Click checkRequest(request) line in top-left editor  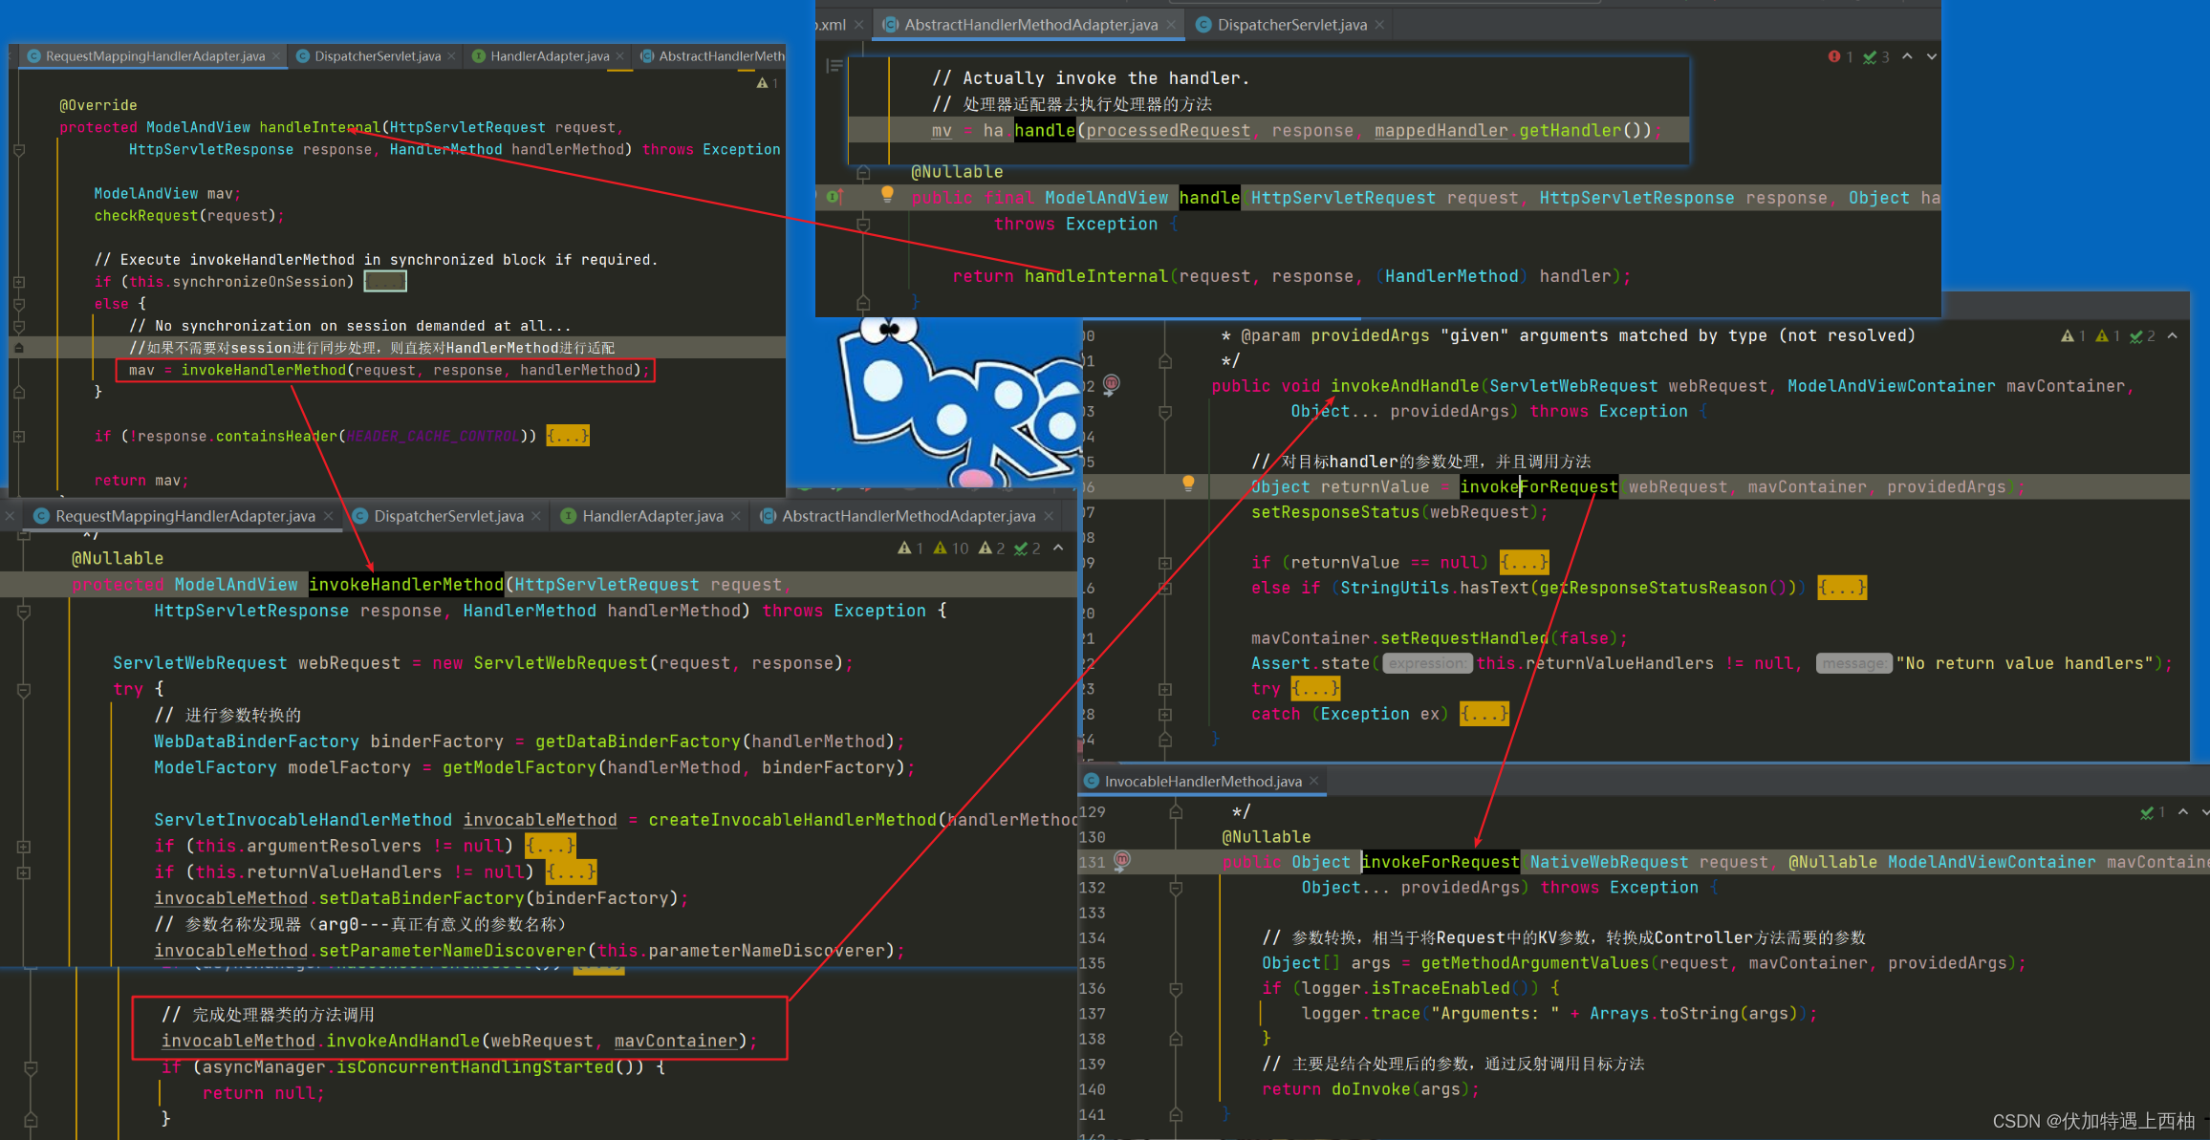click(189, 216)
